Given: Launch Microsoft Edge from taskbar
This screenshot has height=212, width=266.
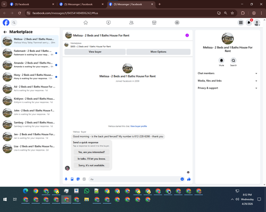Looking at the screenshot, I should [26, 191].
